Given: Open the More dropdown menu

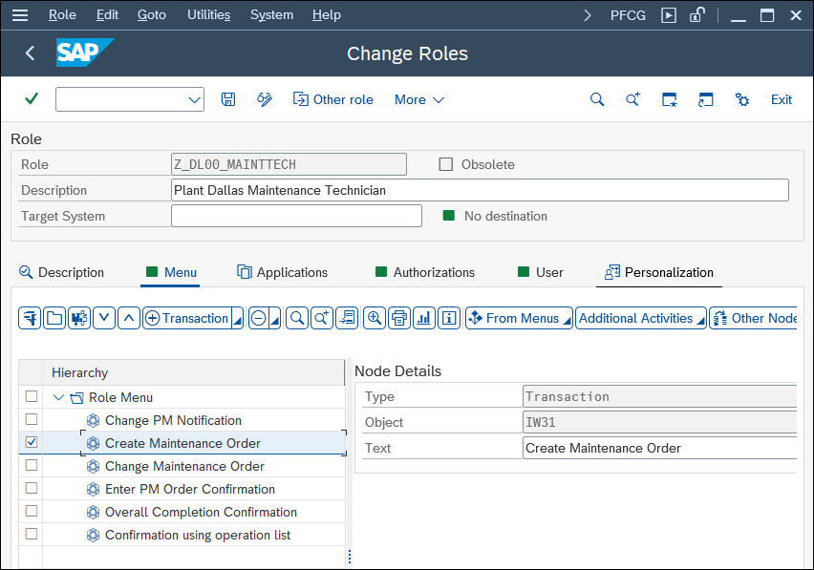Looking at the screenshot, I should tap(419, 99).
